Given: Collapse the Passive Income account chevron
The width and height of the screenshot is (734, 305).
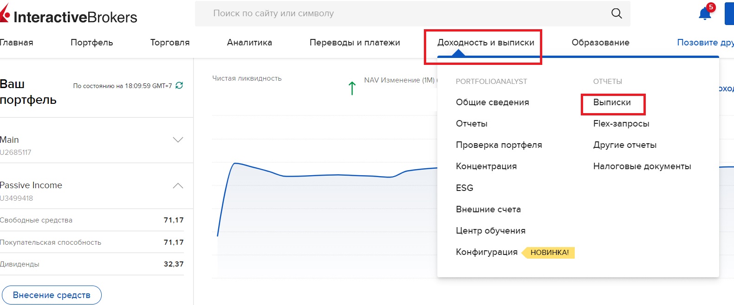Looking at the screenshot, I should pyautogui.click(x=178, y=185).
